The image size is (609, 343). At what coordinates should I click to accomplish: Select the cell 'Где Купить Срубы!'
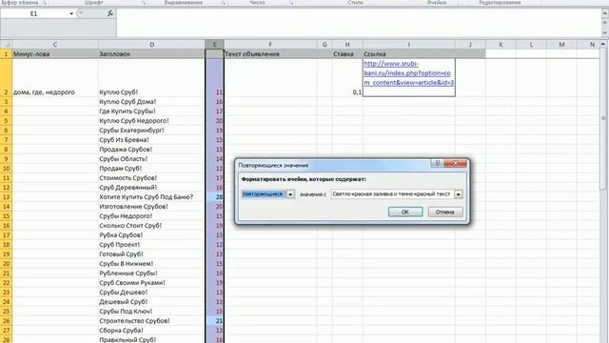(151, 111)
